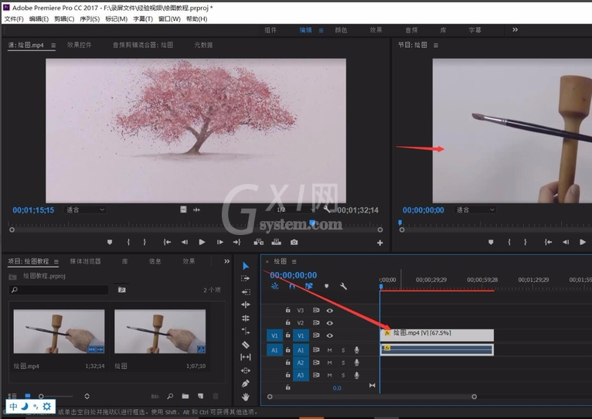592x419 pixels.
Task: Open the 文件(F) menu
Action: 14,19
